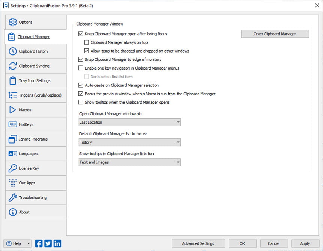This screenshot has height=251, width=323.
Task: Click the Languages translate icon
Action: (x=12, y=154)
